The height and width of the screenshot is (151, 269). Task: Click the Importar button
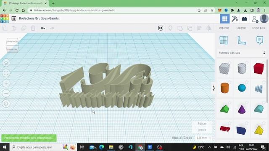pyautogui.click(x=224, y=28)
